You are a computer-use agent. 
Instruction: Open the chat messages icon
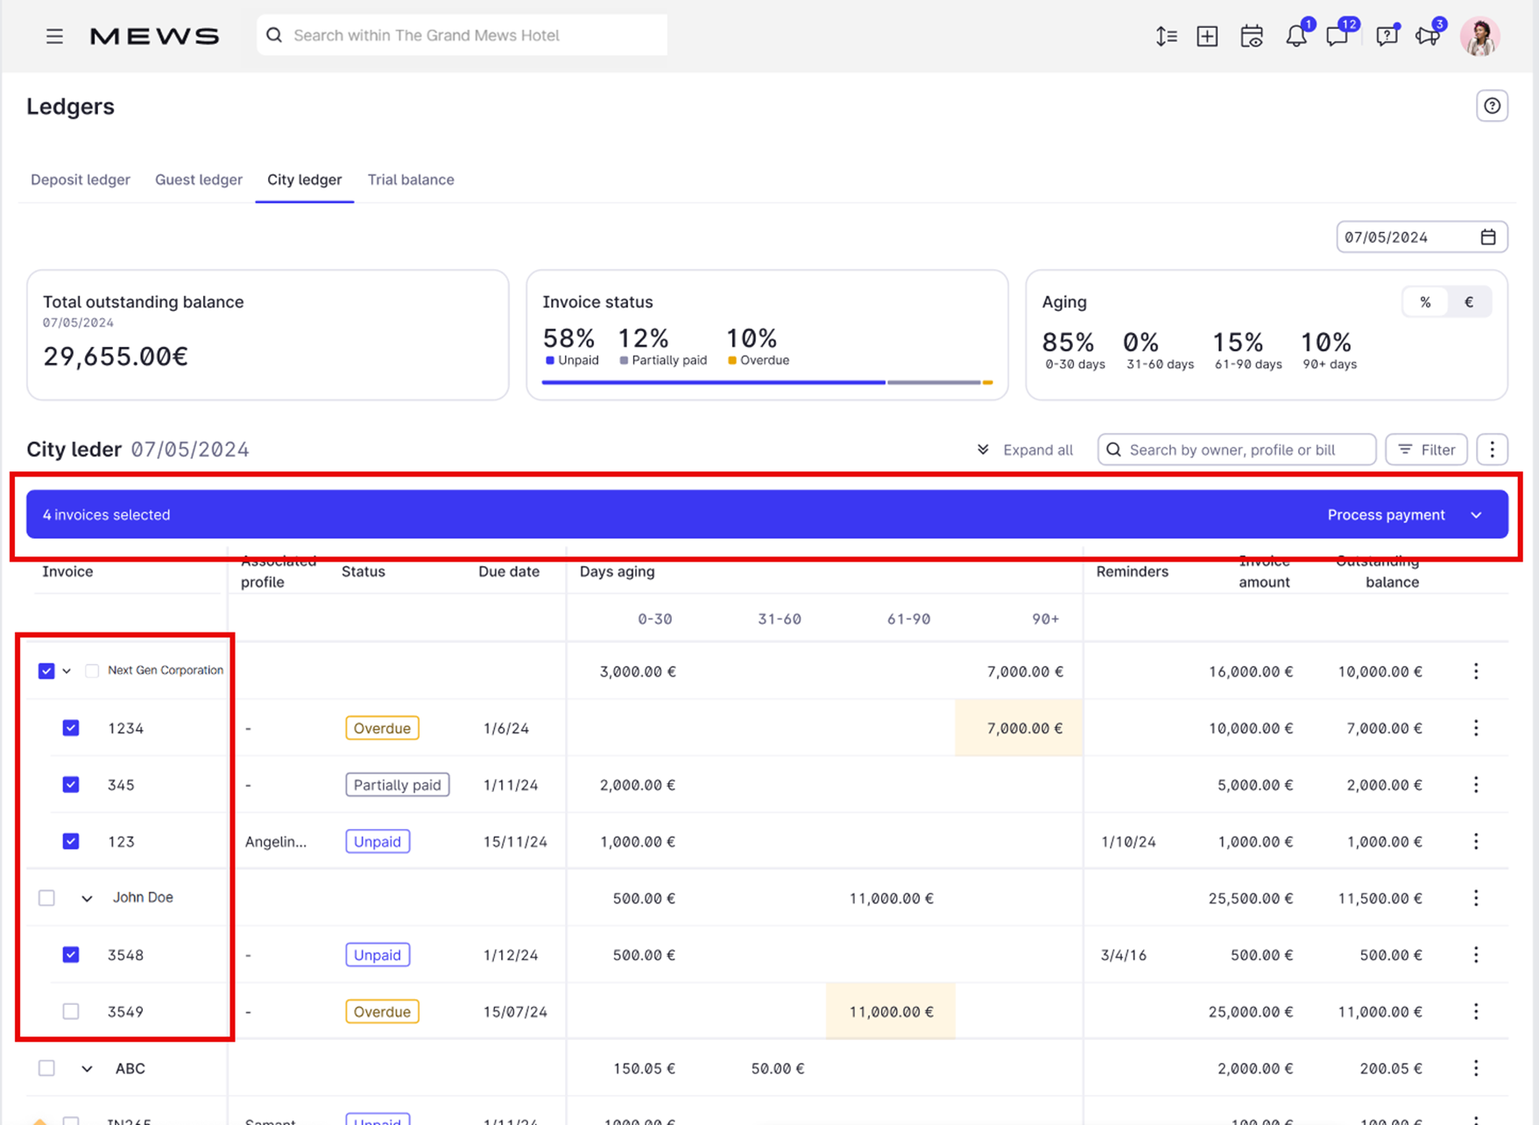[1337, 36]
